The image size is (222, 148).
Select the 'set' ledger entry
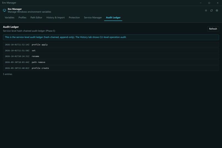[111, 50]
